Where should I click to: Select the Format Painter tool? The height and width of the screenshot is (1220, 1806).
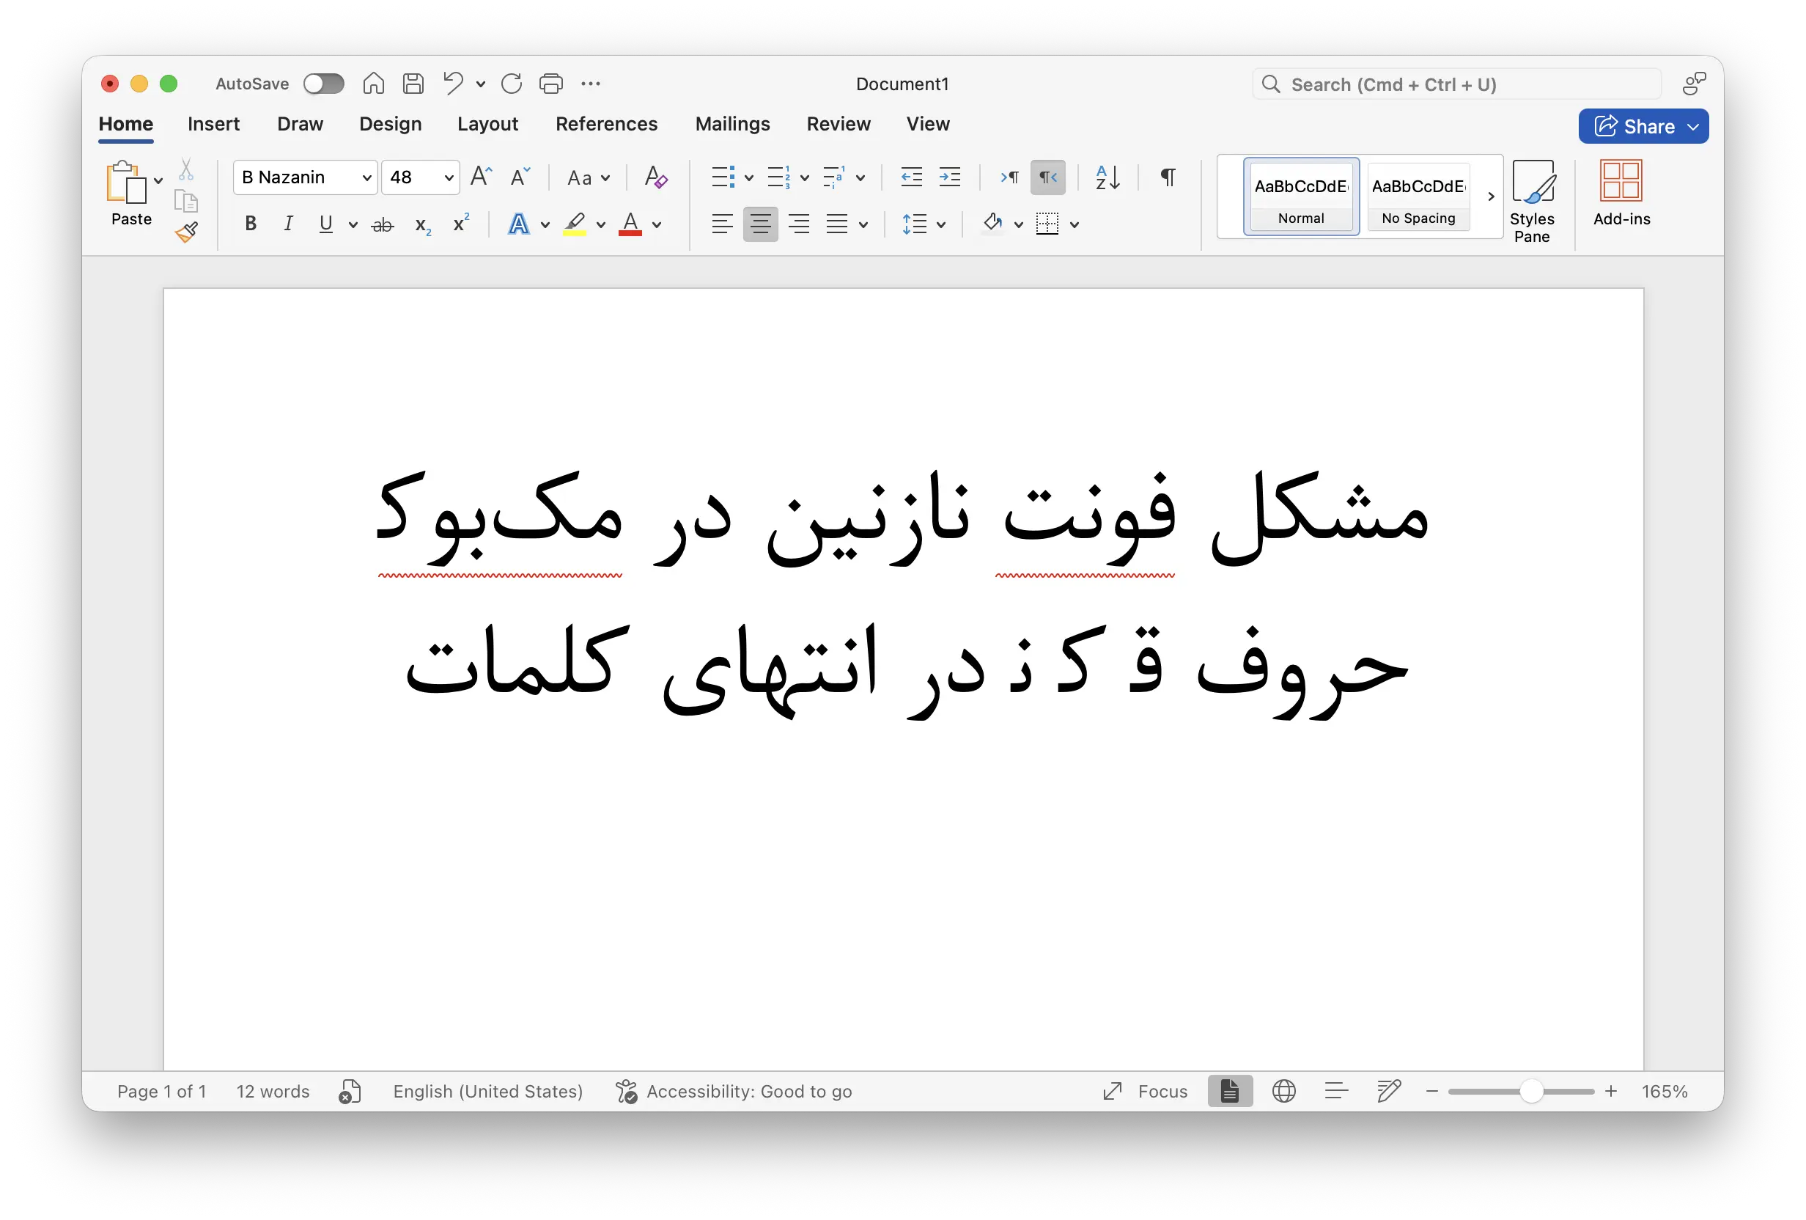click(186, 232)
